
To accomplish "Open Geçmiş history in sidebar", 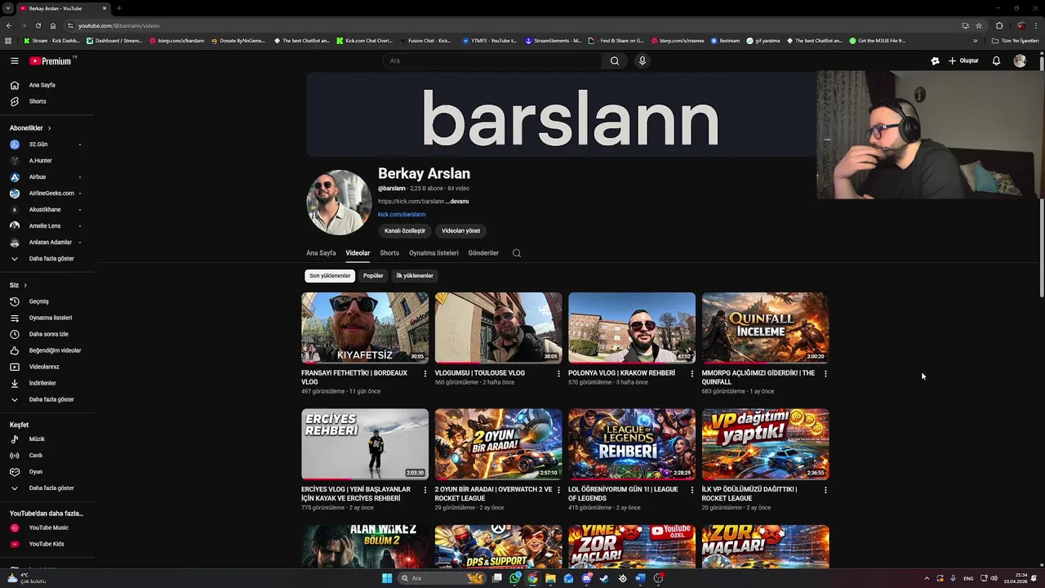I will [x=47, y=301].
